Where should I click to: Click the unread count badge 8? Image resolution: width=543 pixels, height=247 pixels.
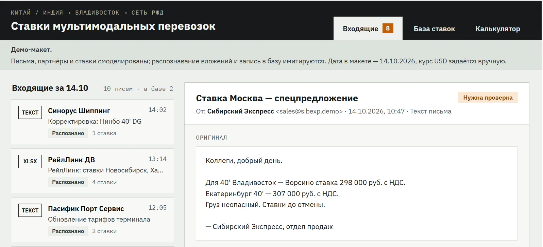388,28
